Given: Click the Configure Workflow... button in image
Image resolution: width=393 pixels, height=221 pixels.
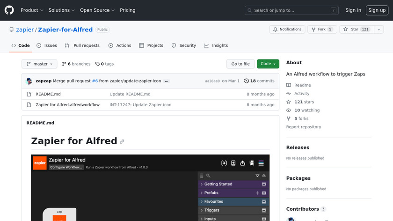Looking at the screenshot, I should tap(66, 167).
